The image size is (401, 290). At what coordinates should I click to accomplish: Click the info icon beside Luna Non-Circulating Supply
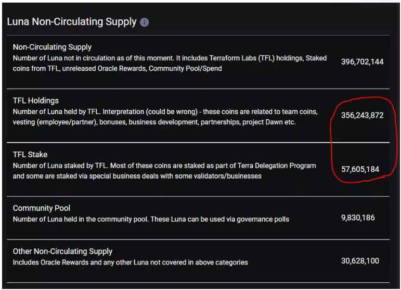[x=144, y=22]
